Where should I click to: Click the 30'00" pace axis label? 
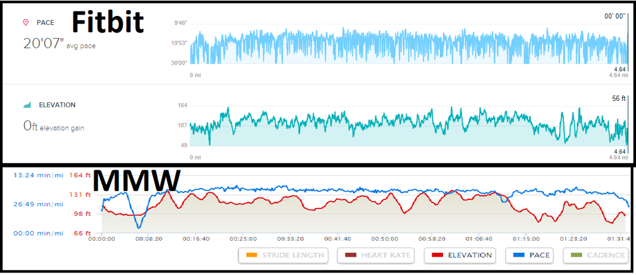(x=180, y=63)
